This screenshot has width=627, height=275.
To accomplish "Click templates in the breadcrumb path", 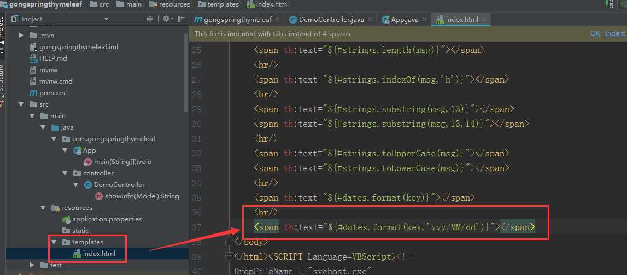I will pyautogui.click(x=223, y=4).
